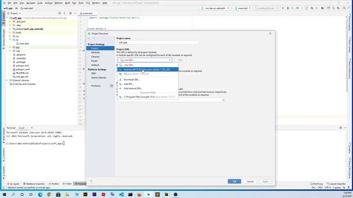Select detected C:\Program Files jdk option
The height and width of the screenshot is (198, 353).
(148, 97)
